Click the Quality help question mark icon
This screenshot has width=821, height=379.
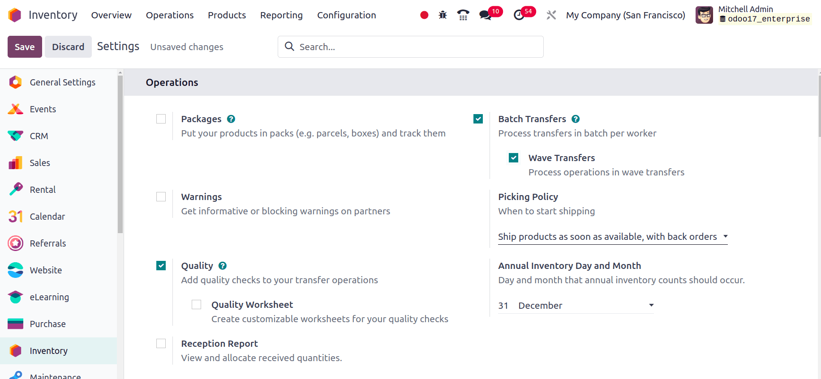coord(223,266)
